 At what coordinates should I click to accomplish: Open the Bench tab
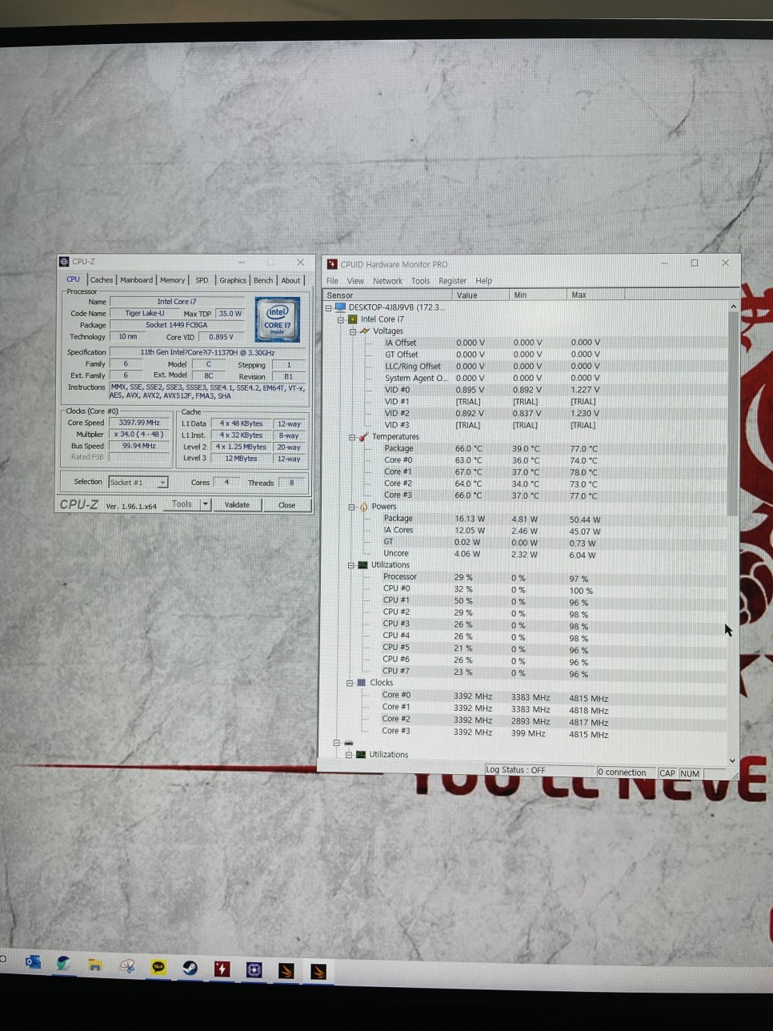pyautogui.click(x=263, y=280)
